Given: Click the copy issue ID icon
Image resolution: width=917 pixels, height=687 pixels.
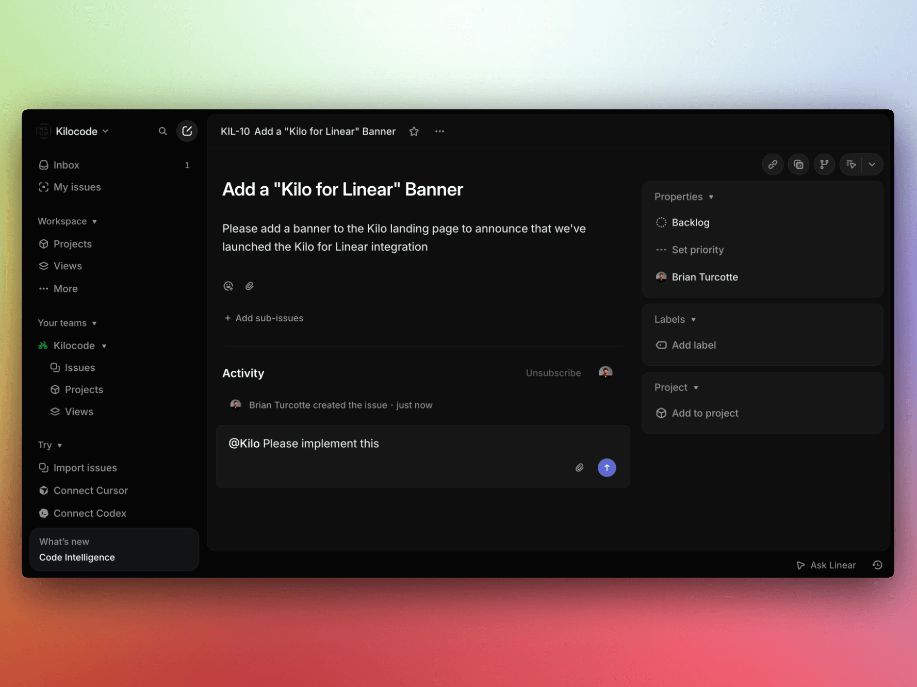Looking at the screenshot, I should (798, 165).
